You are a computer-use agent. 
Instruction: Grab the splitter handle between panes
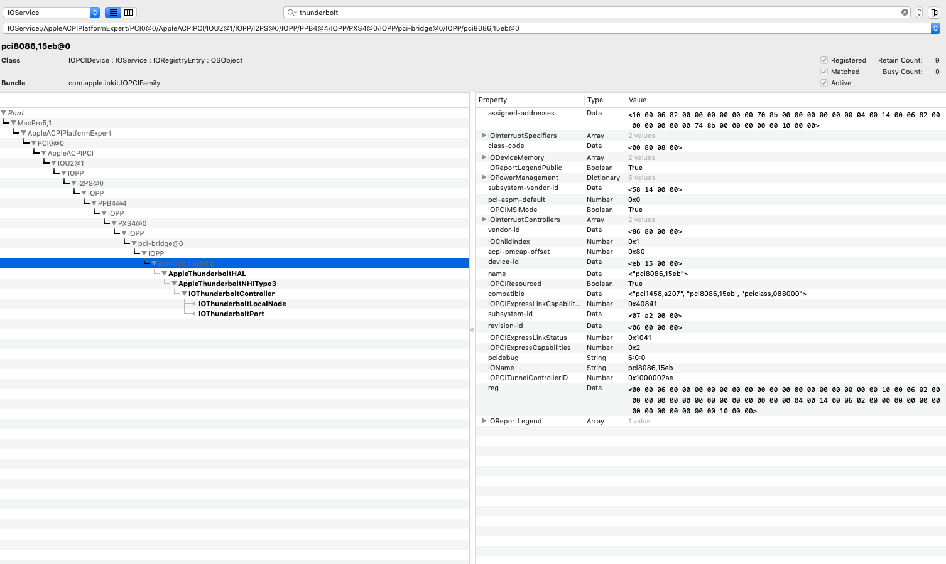click(x=472, y=329)
